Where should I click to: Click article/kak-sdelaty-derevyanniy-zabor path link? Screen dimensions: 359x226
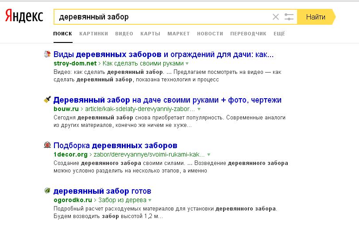140,109
